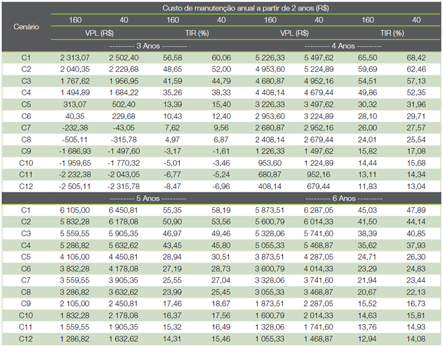Select the value 2 313,07
Screen dimensions: 443x347
[x=75, y=58]
